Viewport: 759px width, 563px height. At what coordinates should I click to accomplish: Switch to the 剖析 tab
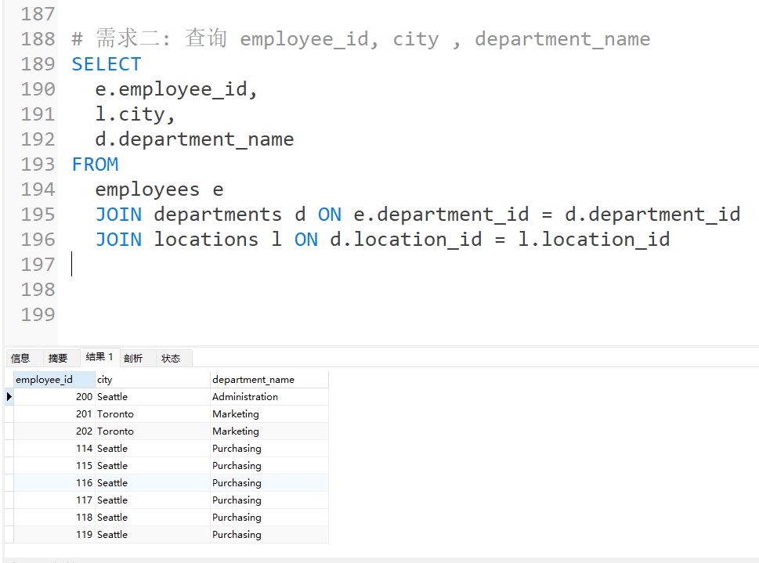click(x=133, y=358)
